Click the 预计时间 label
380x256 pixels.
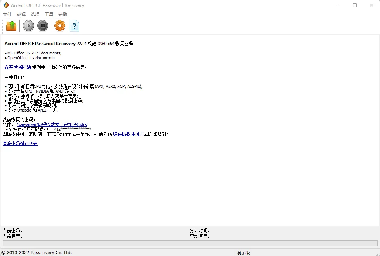tap(199, 230)
